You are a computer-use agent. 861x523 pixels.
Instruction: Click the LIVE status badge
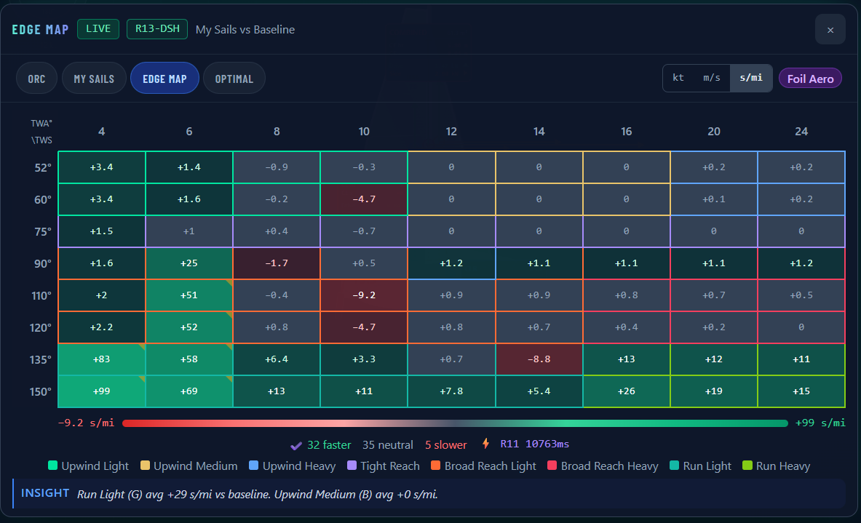point(98,29)
